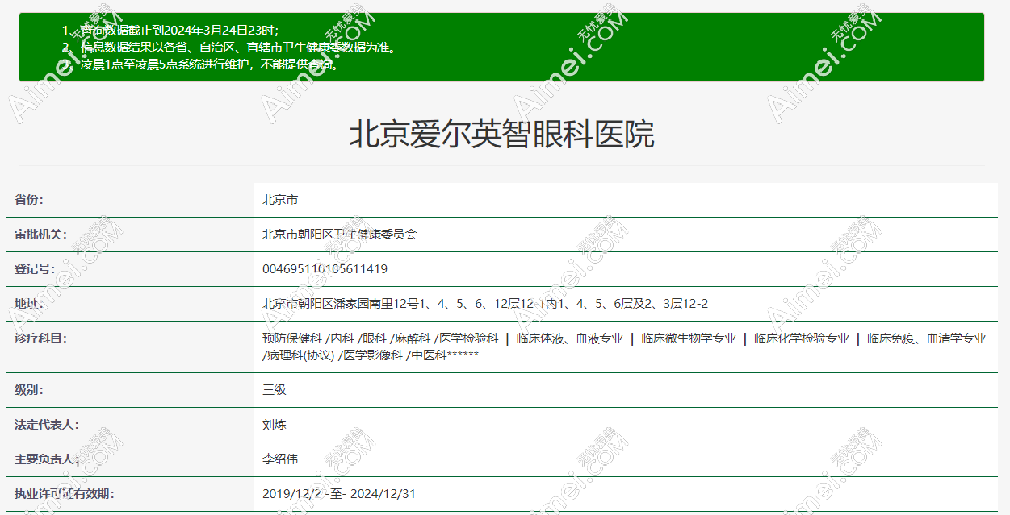The width and height of the screenshot is (1010, 515).
Task: Click the registration number 004695110105611419
Action: point(325,269)
